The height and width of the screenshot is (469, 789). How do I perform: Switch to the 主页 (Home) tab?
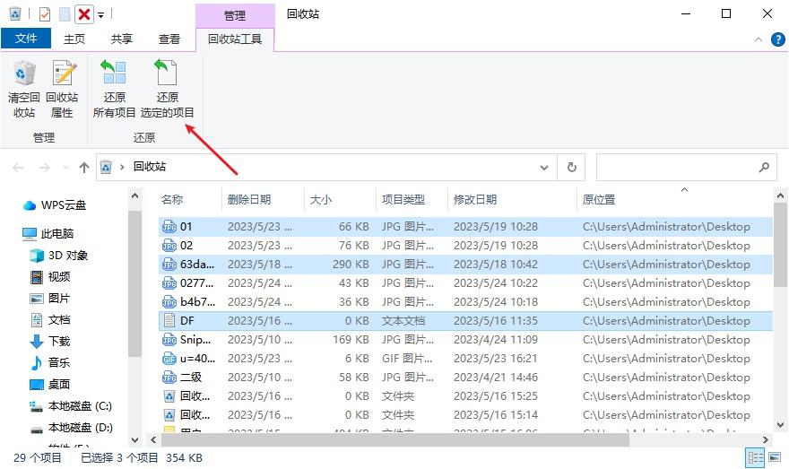click(x=74, y=39)
